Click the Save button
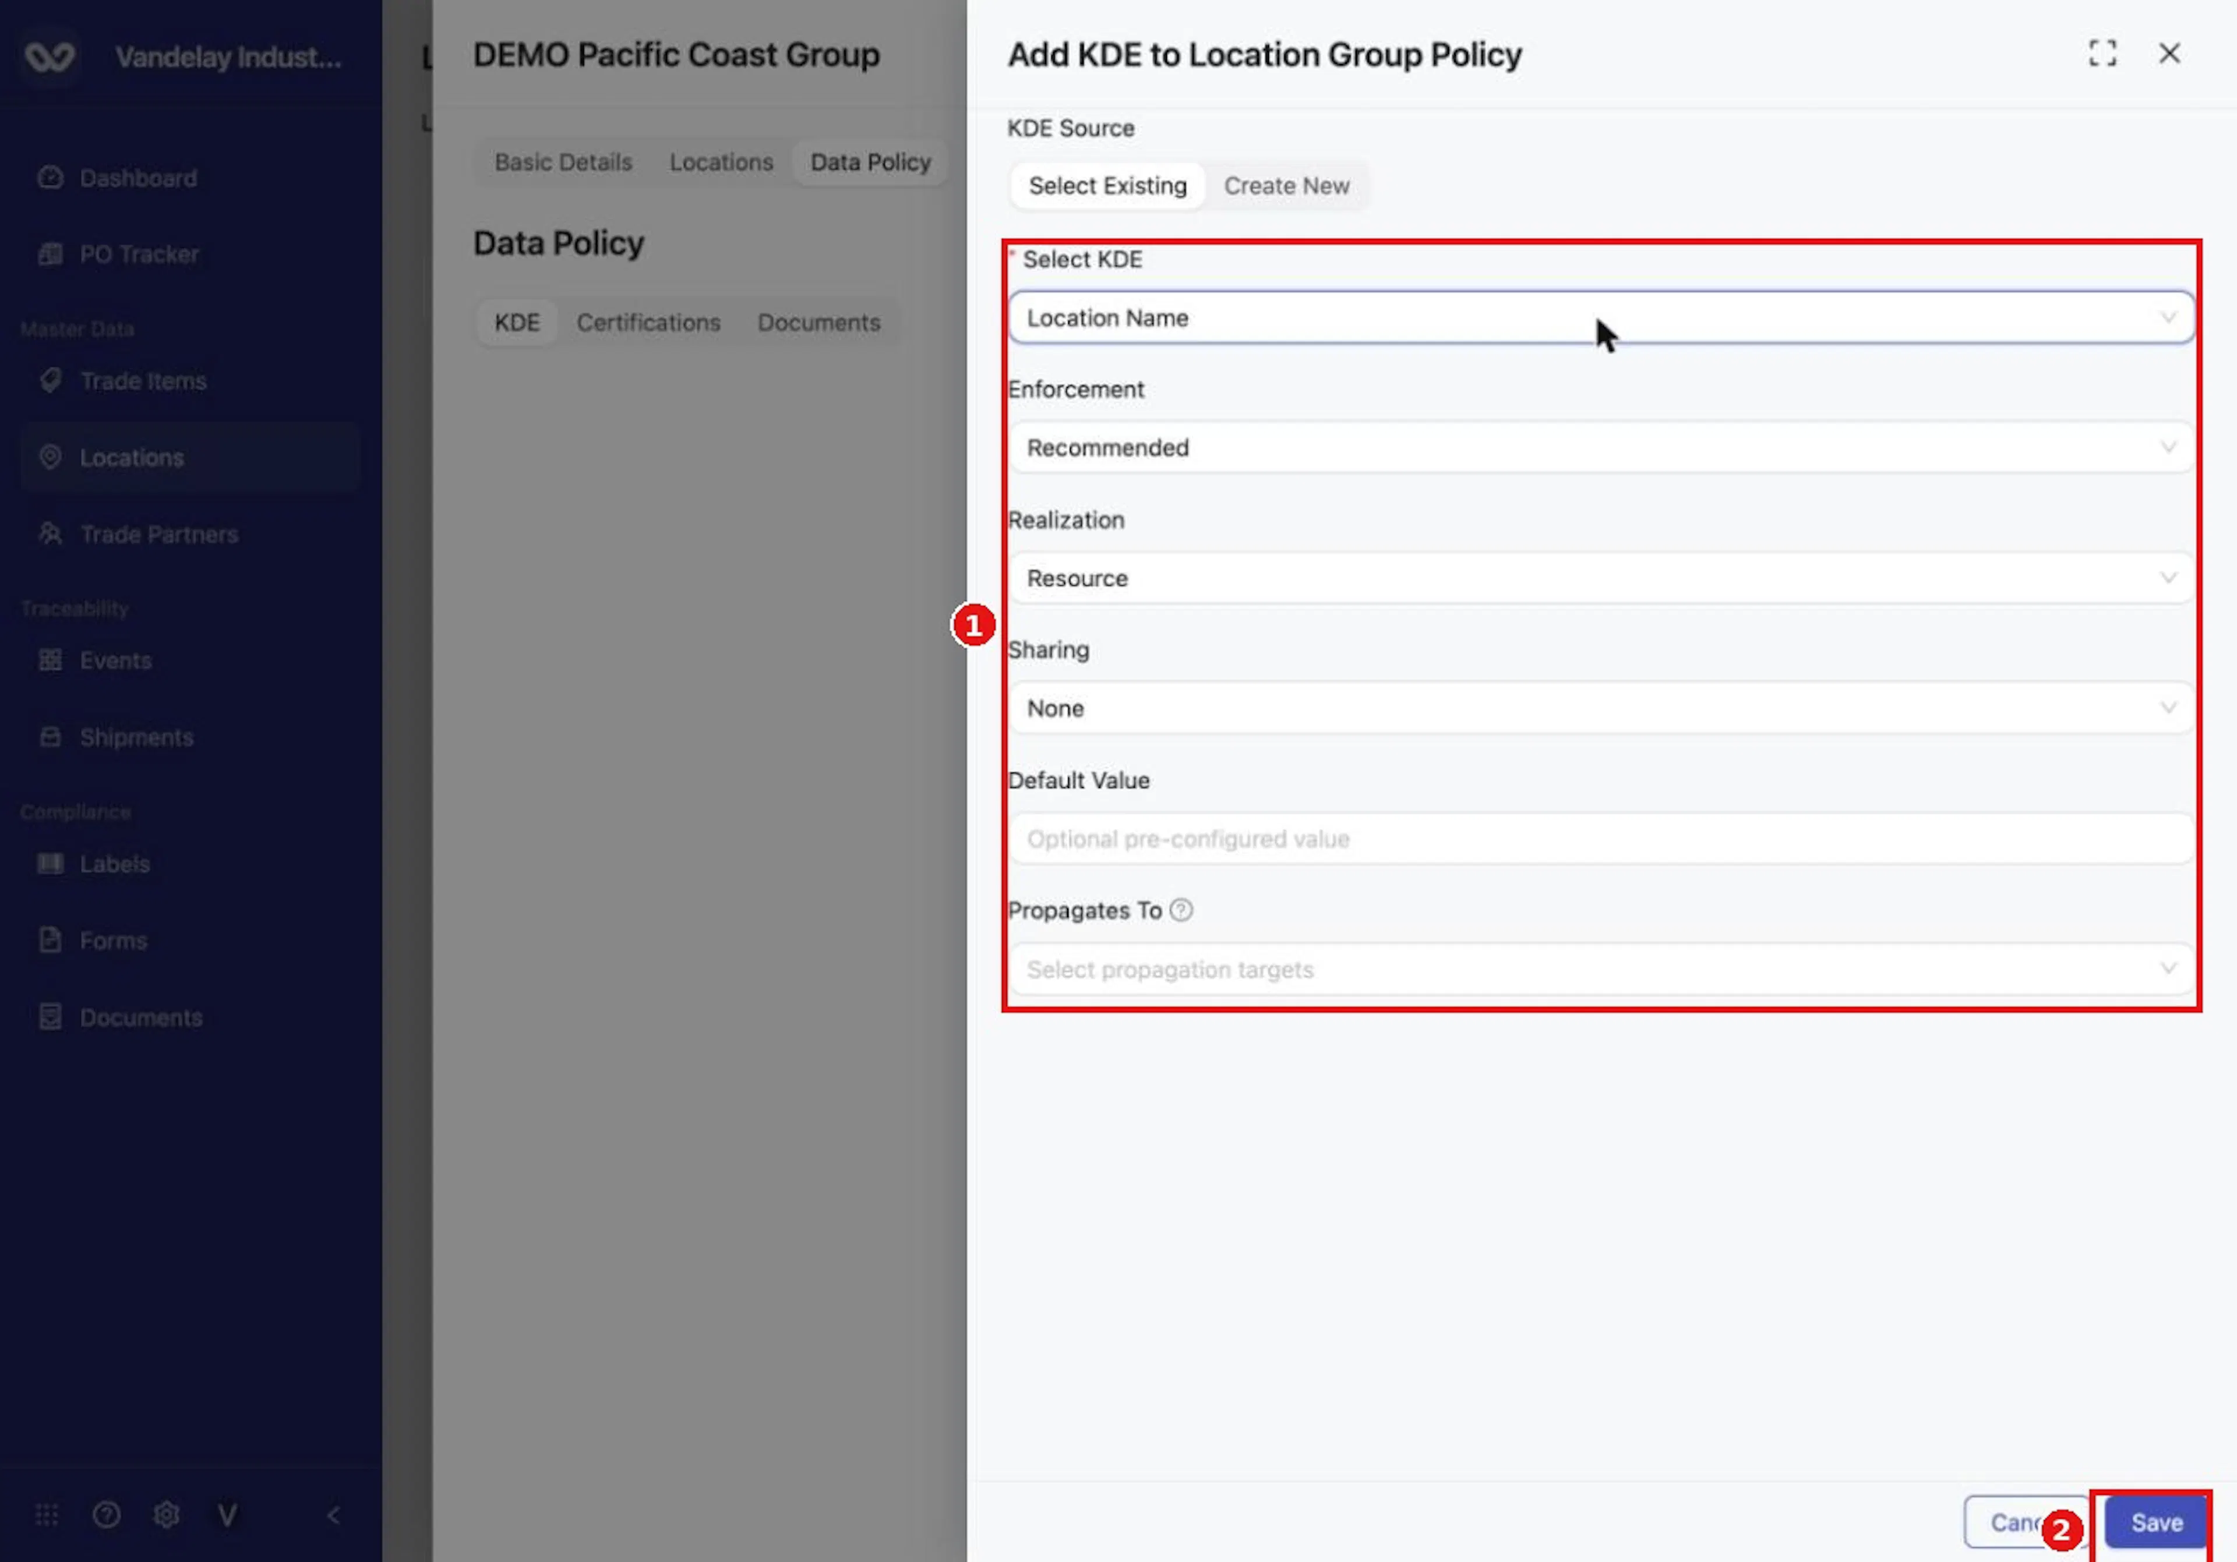Screen dimensions: 2237x1562 [x=2155, y=1522]
